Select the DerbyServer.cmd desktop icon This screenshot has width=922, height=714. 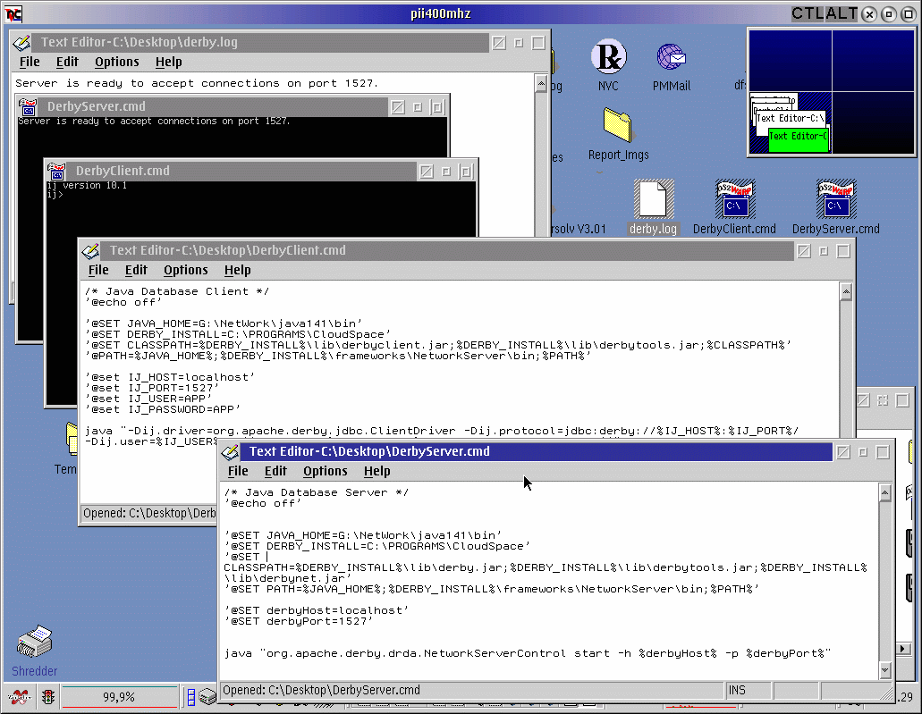pyautogui.click(x=835, y=199)
